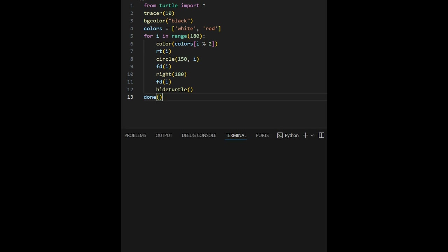Click the circle(150, i) code line

pyautogui.click(x=177, y=59)
